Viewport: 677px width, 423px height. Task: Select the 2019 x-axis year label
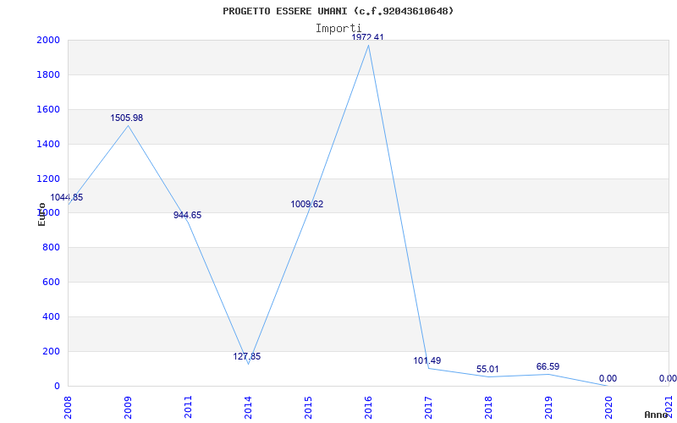point(548,406)
